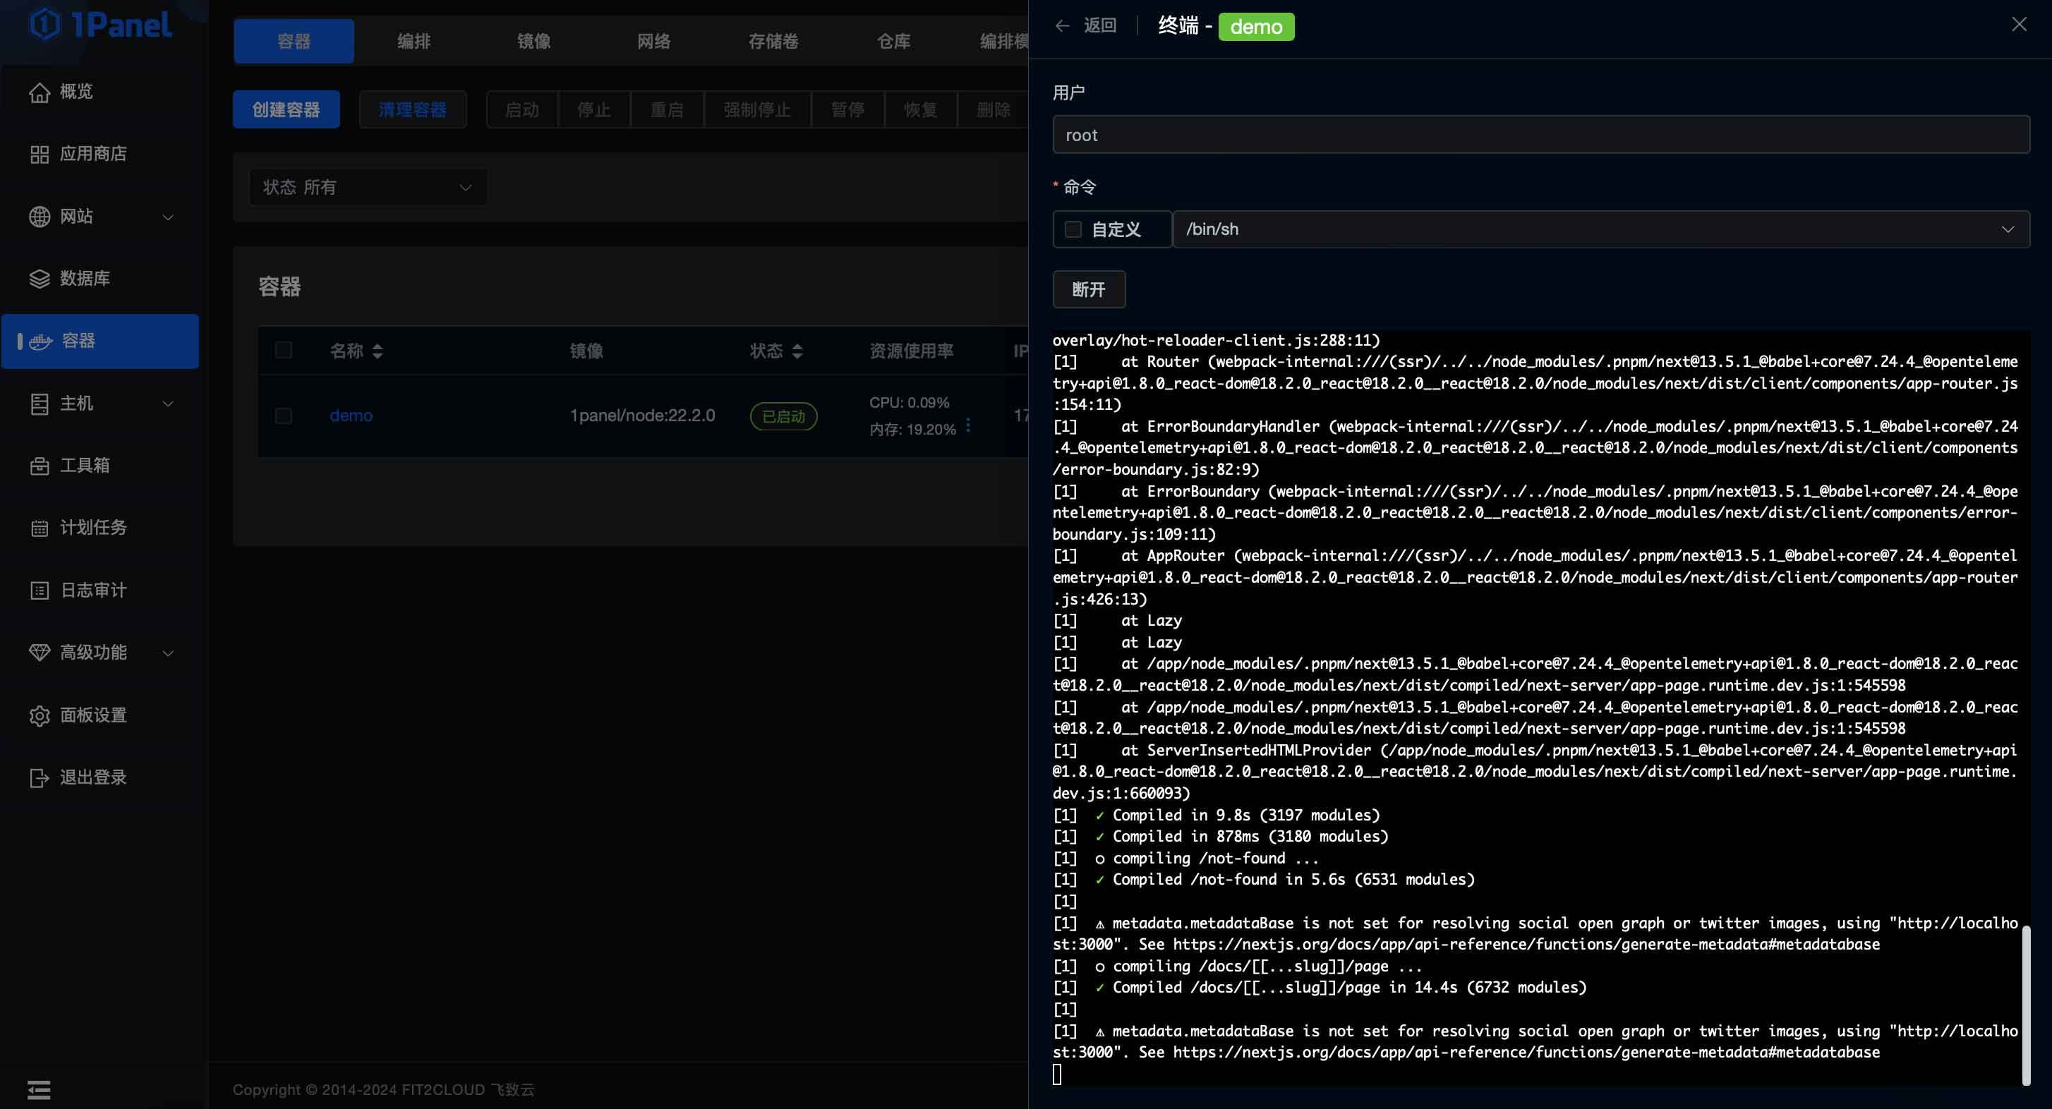Screen dimensions: 2052x1109
Task: Switch to the 镜像 tab
Action: [x=533, y=42]
